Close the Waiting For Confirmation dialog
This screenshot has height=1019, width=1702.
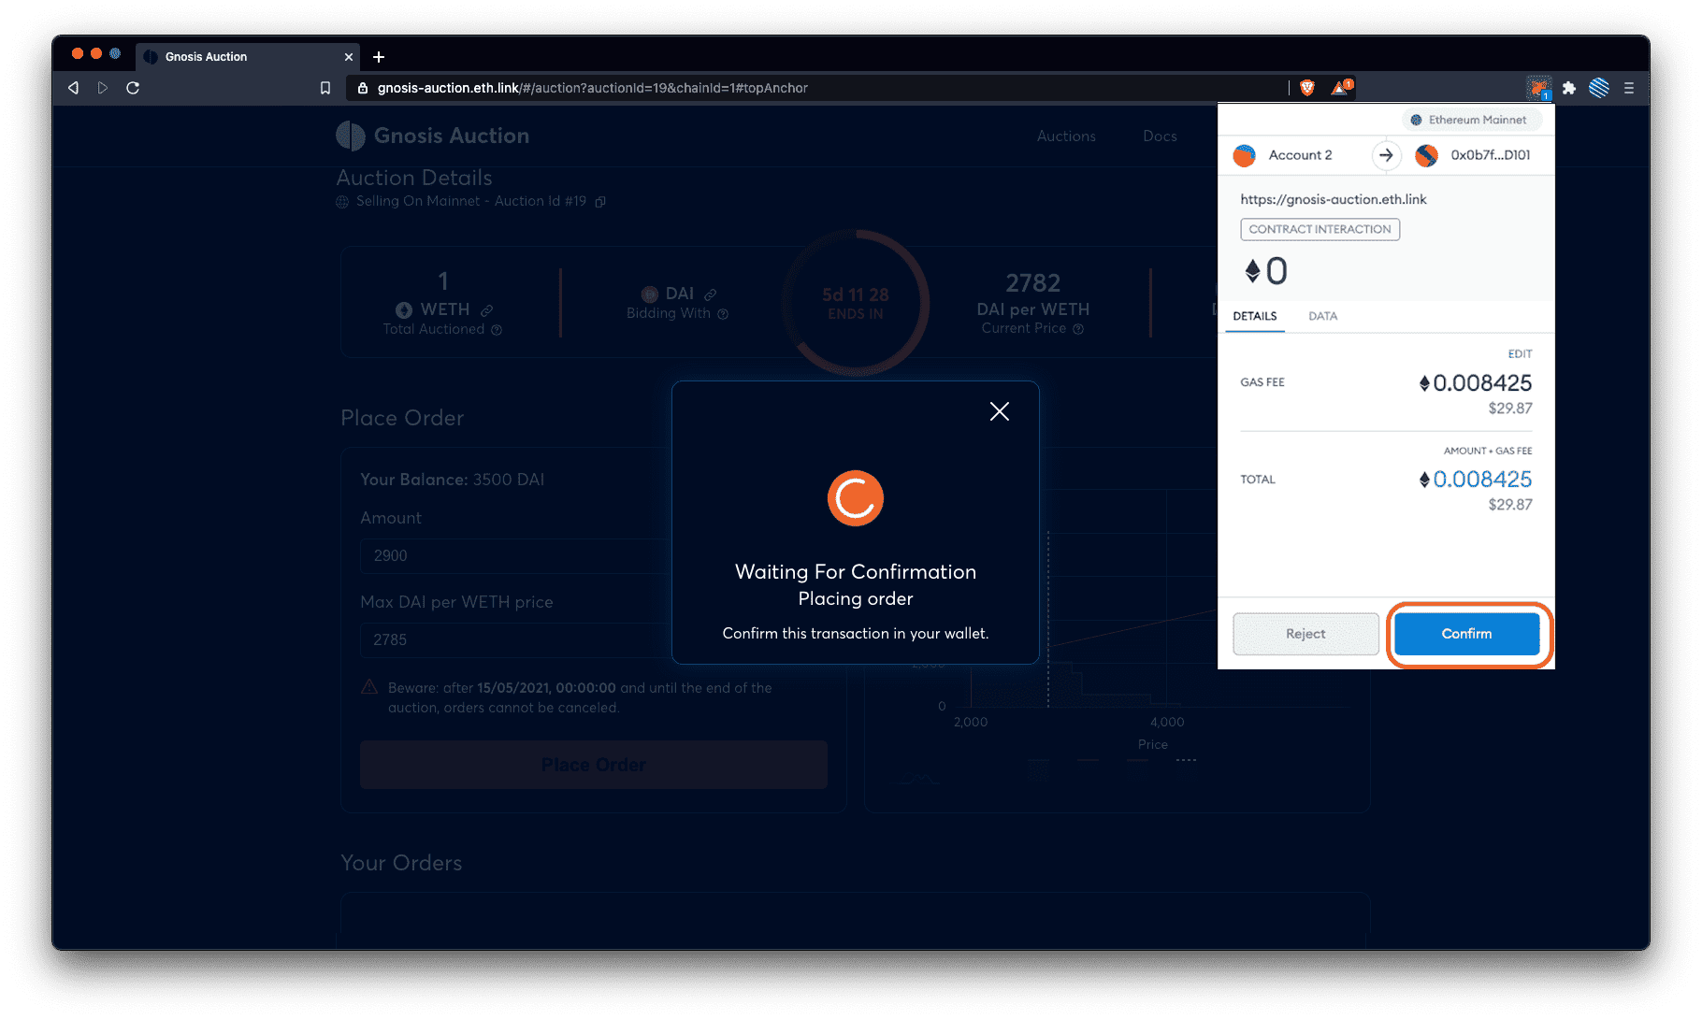[x=1000, y=411]
